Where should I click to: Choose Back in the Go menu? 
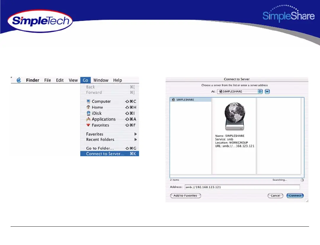pos(110,87)
